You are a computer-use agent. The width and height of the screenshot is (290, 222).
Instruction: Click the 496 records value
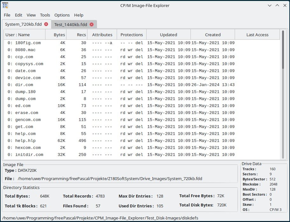pyautogui.click(x=82, y=141)
